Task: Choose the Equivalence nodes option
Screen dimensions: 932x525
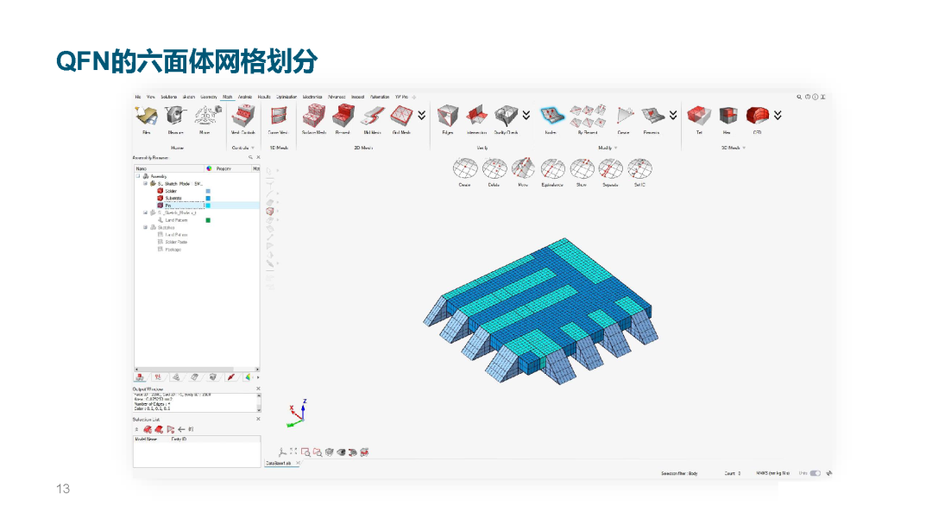Action: click(x=552, y=173)
